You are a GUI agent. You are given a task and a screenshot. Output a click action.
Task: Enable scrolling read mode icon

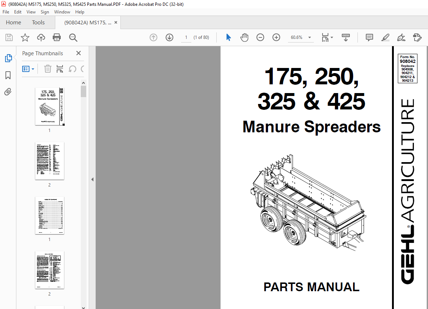tap(346, 37)
